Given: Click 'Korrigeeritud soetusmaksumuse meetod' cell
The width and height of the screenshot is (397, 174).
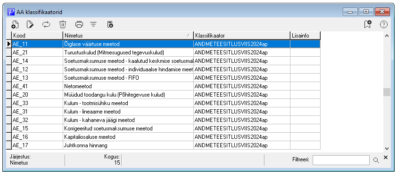Looking at the screenshot, I should 128,129.
